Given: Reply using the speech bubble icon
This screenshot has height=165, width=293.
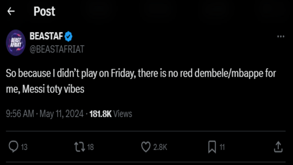Looking at the screenshot, I should [13, 147].
